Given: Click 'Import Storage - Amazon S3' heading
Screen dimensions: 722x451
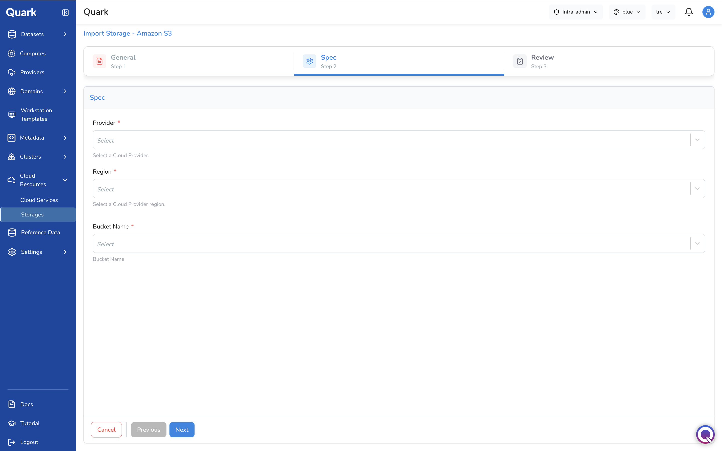Looking at the screenshot, I should coord(128,33).
